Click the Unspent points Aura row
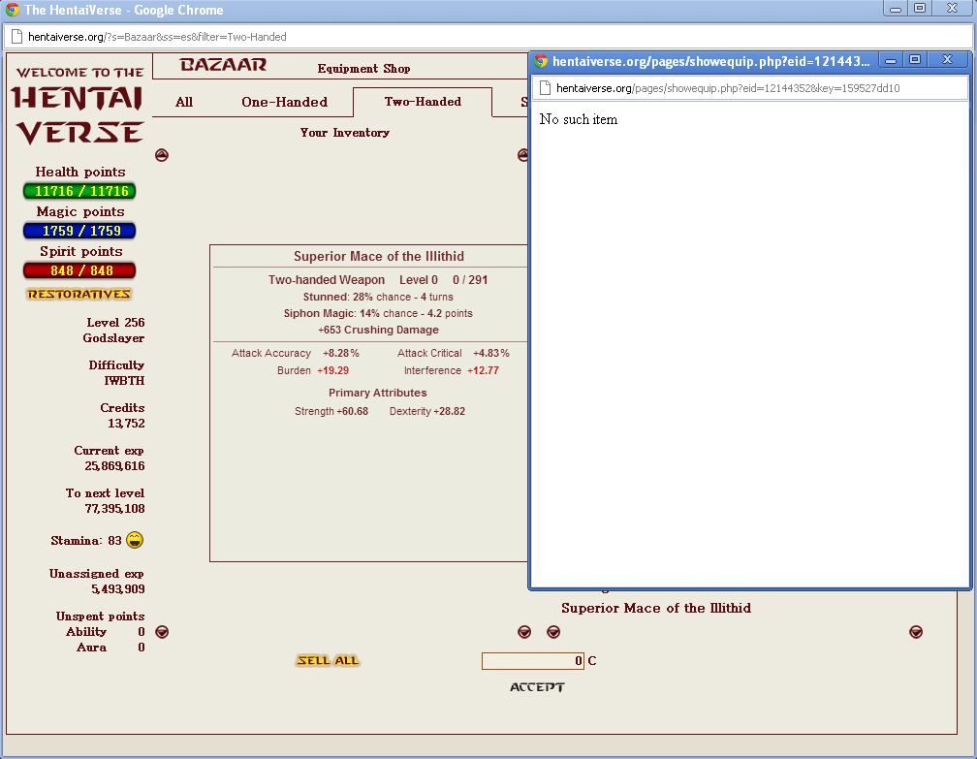Image resolution: width=977 pixels, height=759 pixels. click(110, 648)
